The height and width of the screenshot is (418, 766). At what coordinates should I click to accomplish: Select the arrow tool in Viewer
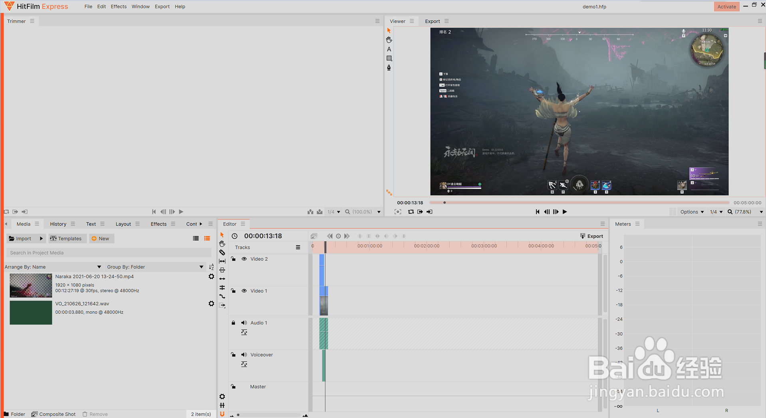[389, 31]
